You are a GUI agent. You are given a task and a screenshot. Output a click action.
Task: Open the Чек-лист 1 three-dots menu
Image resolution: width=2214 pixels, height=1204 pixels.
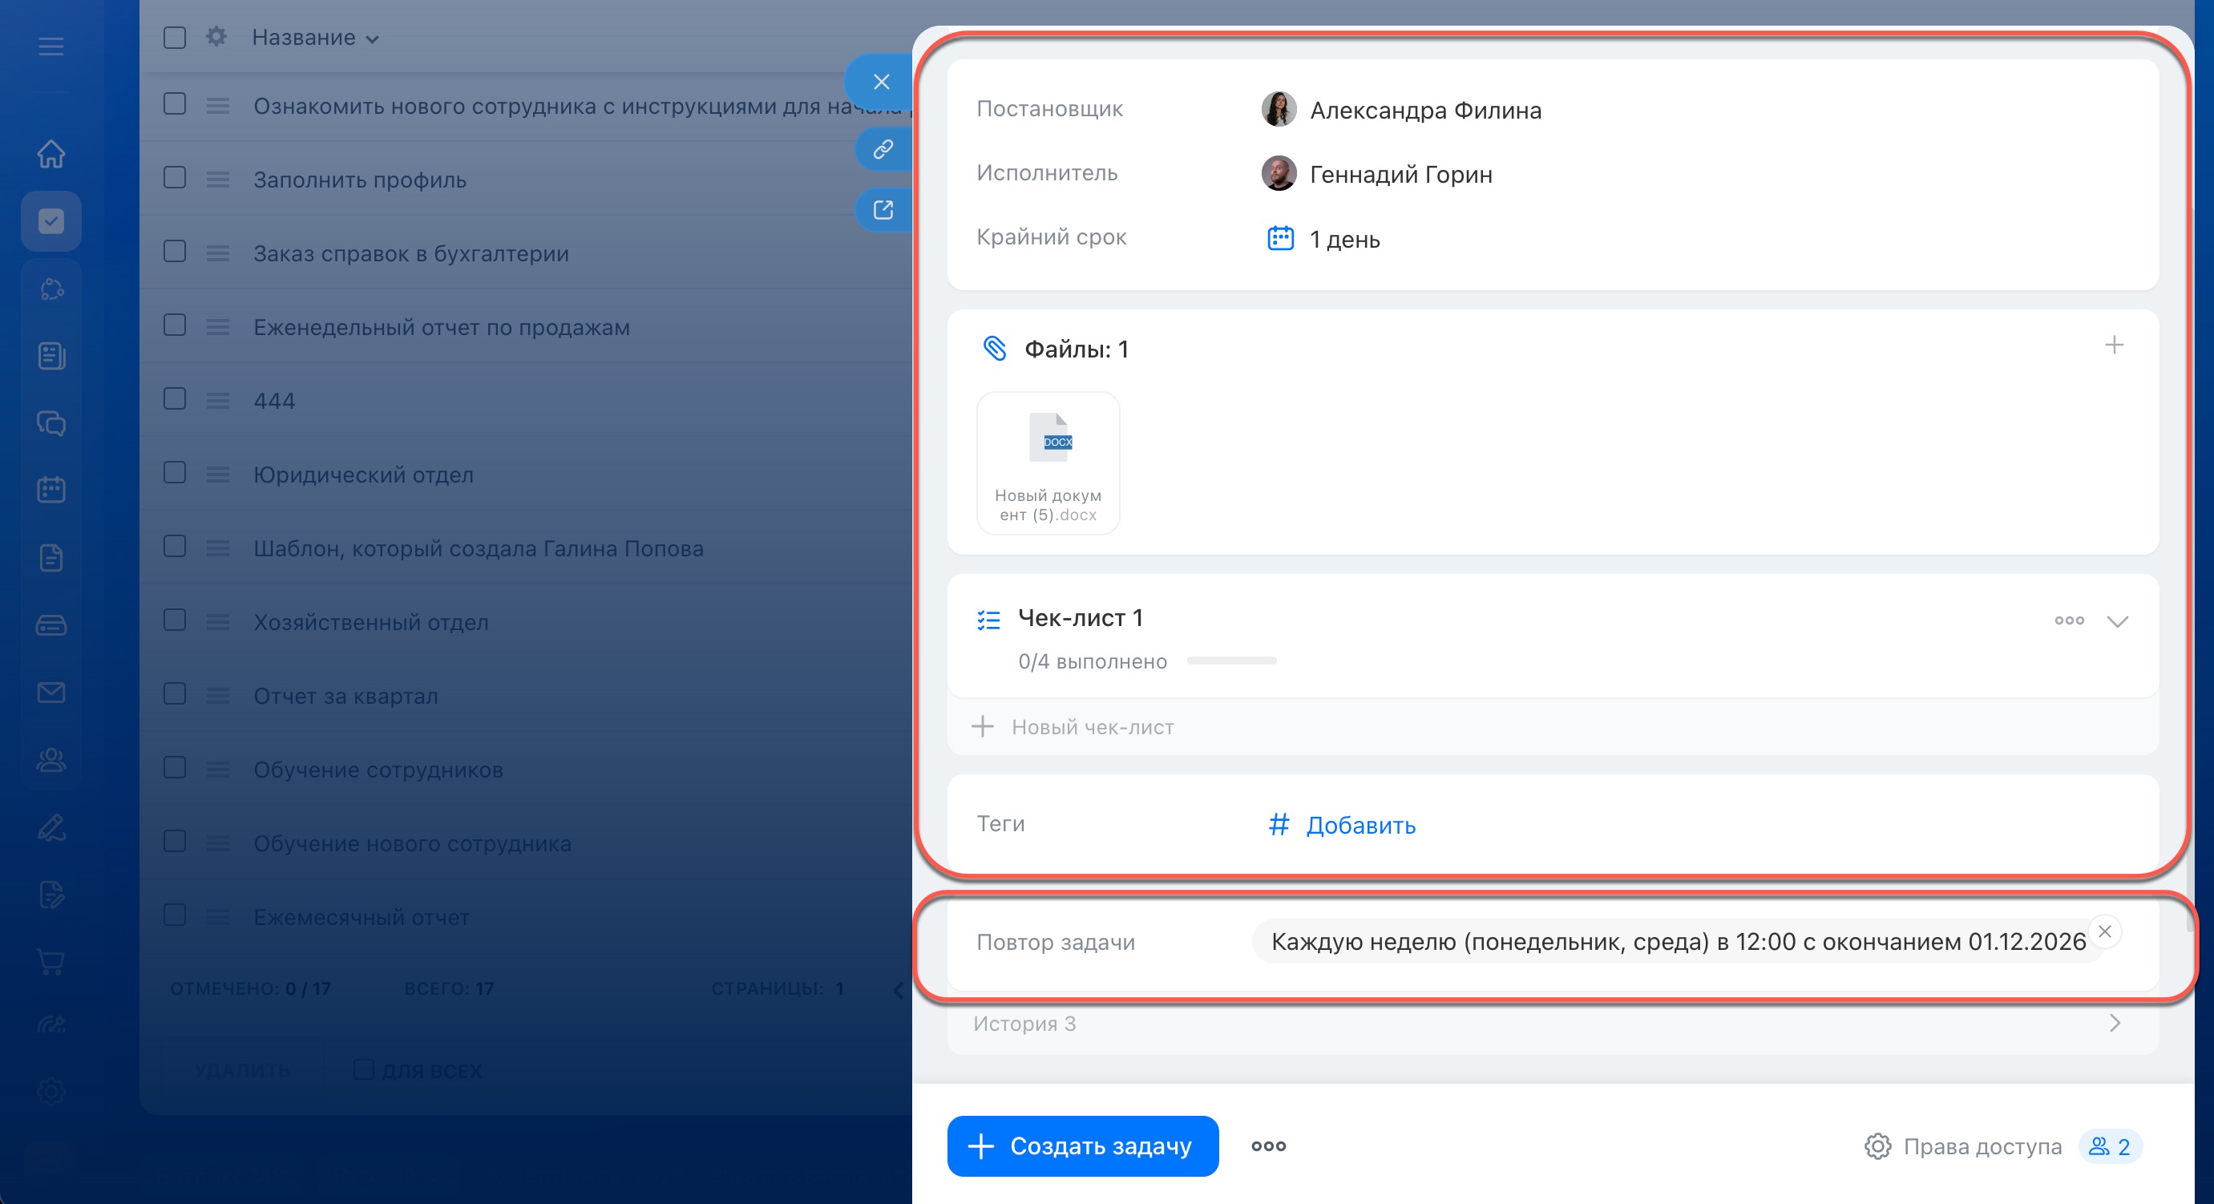pyautogui.click(x=2069, y=620)
